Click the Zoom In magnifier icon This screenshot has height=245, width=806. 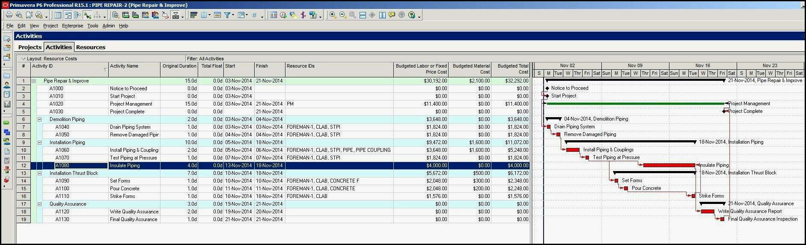click(333, 15)
